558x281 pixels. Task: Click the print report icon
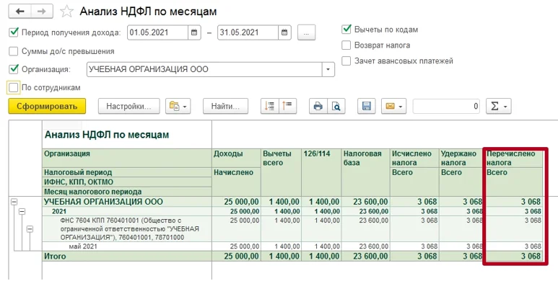[318, 106]
